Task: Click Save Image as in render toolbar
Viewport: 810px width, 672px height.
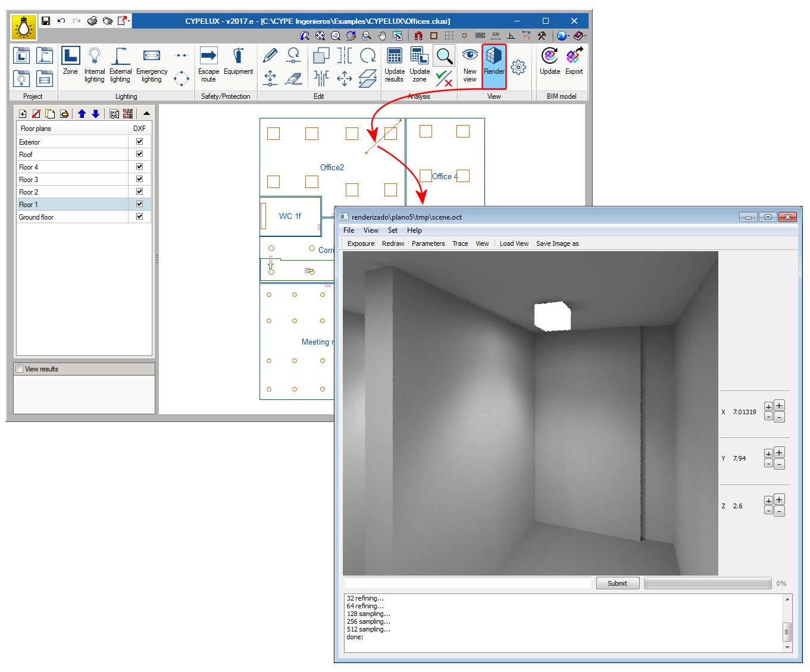Action: [557, 243]
